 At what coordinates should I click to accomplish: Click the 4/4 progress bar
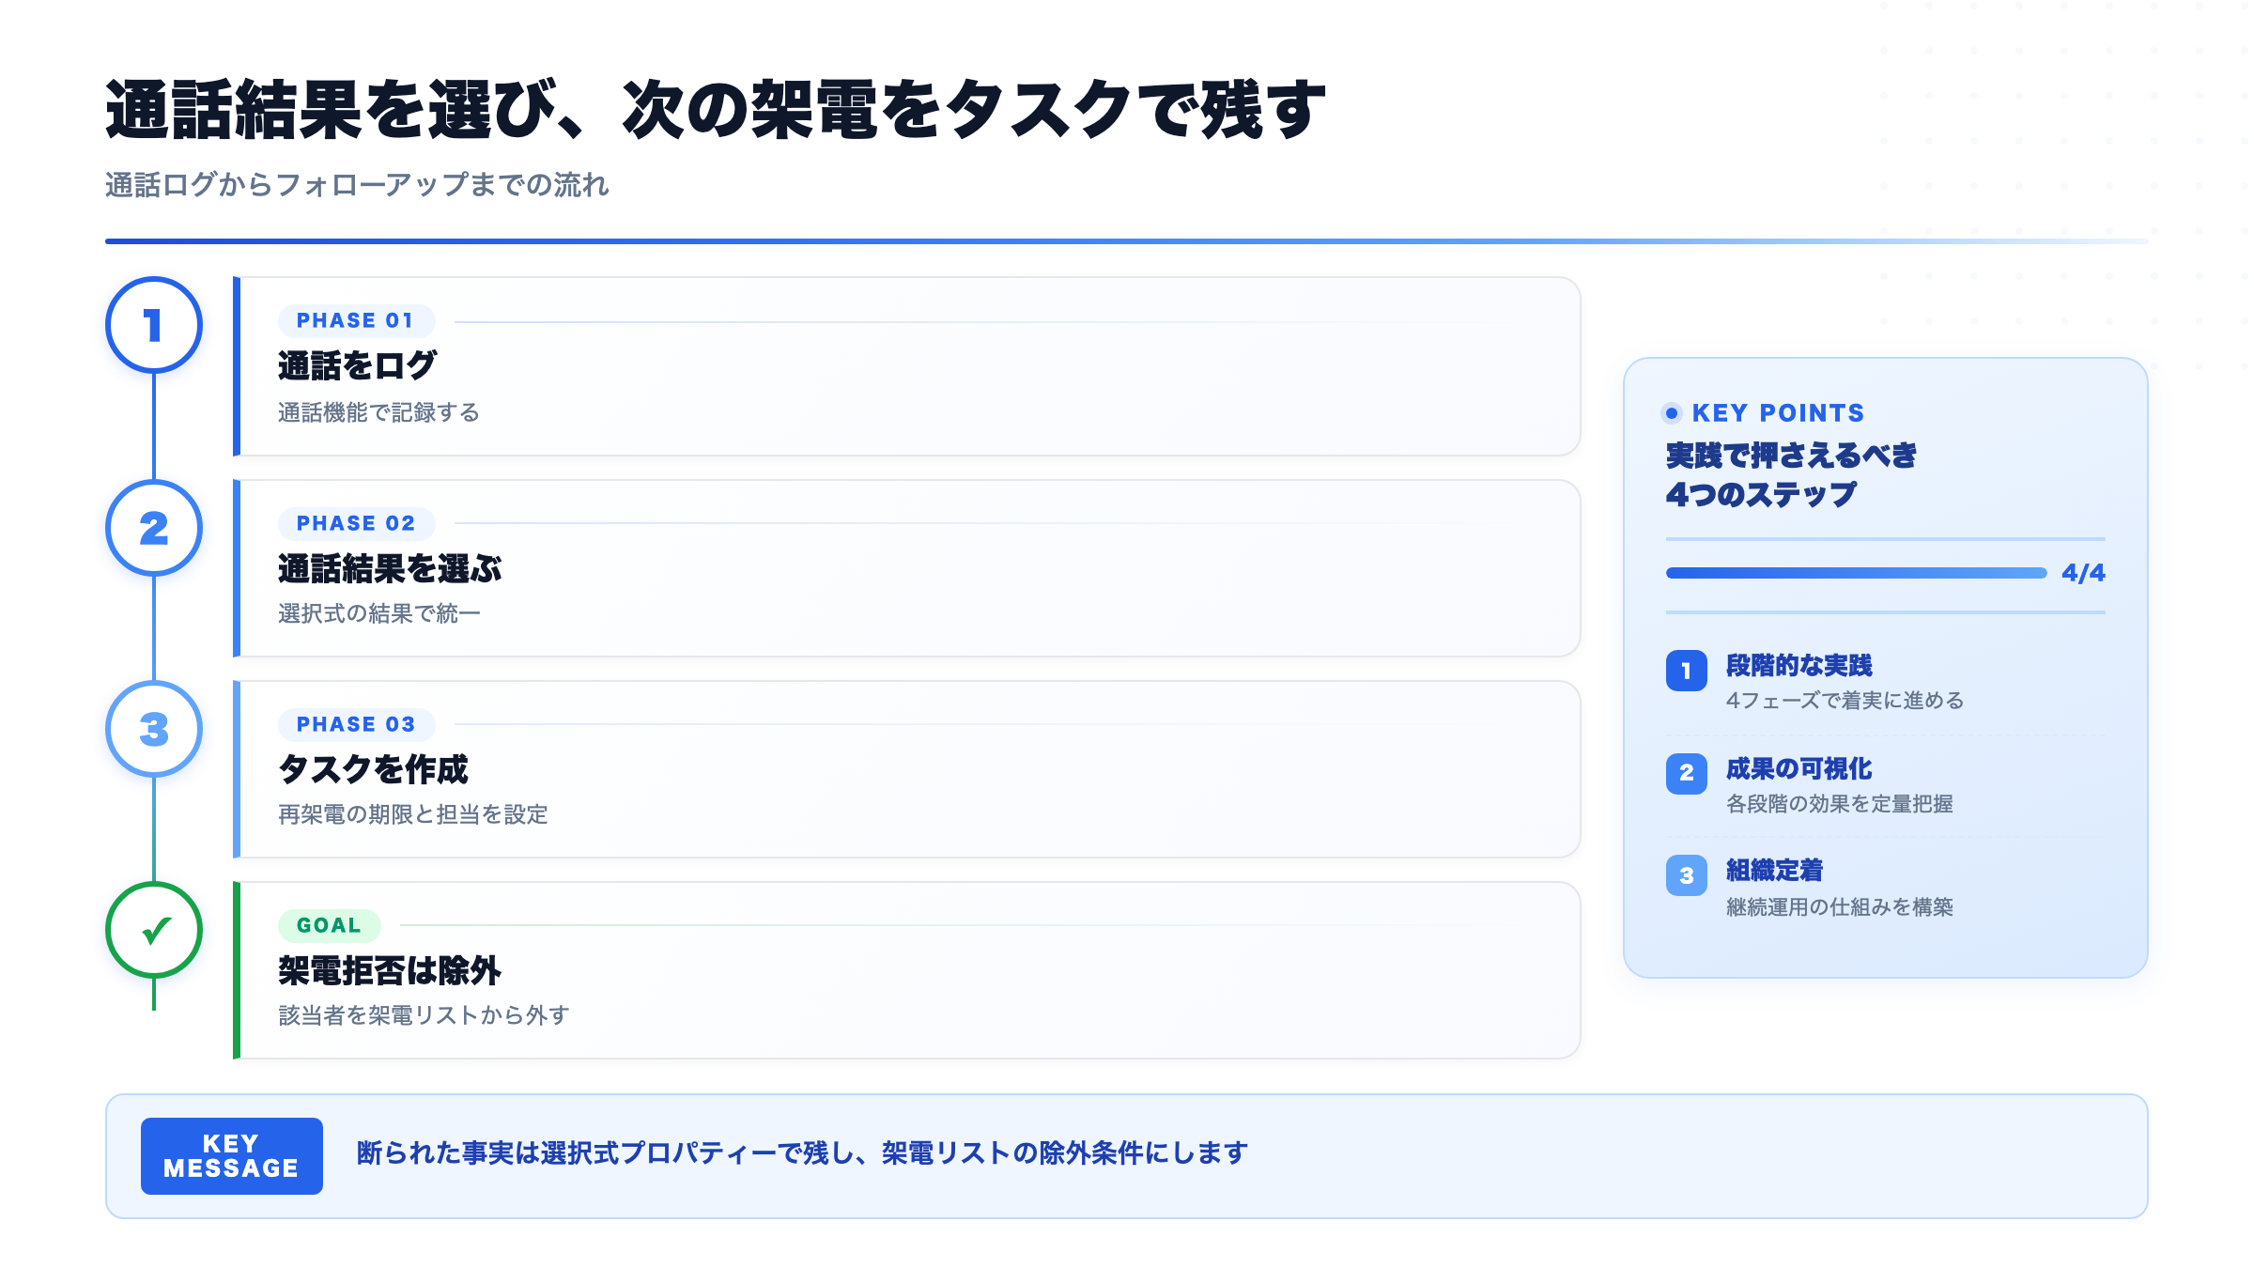click(1857, 573)
